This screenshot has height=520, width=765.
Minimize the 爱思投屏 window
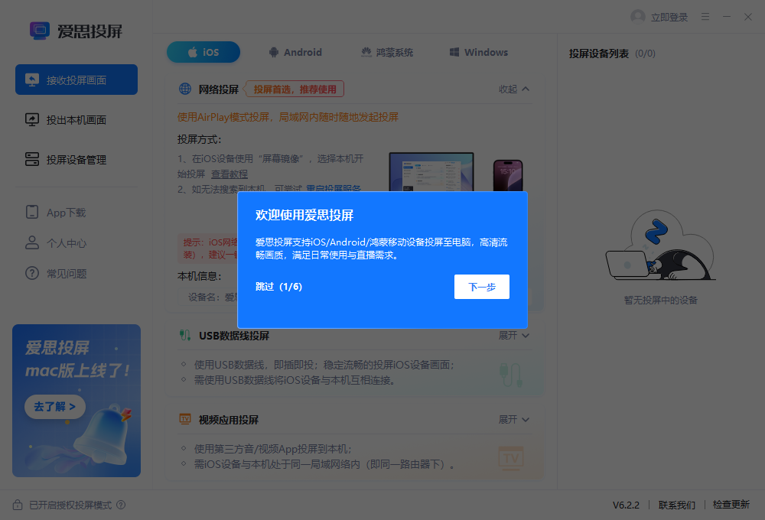[727, 17]
